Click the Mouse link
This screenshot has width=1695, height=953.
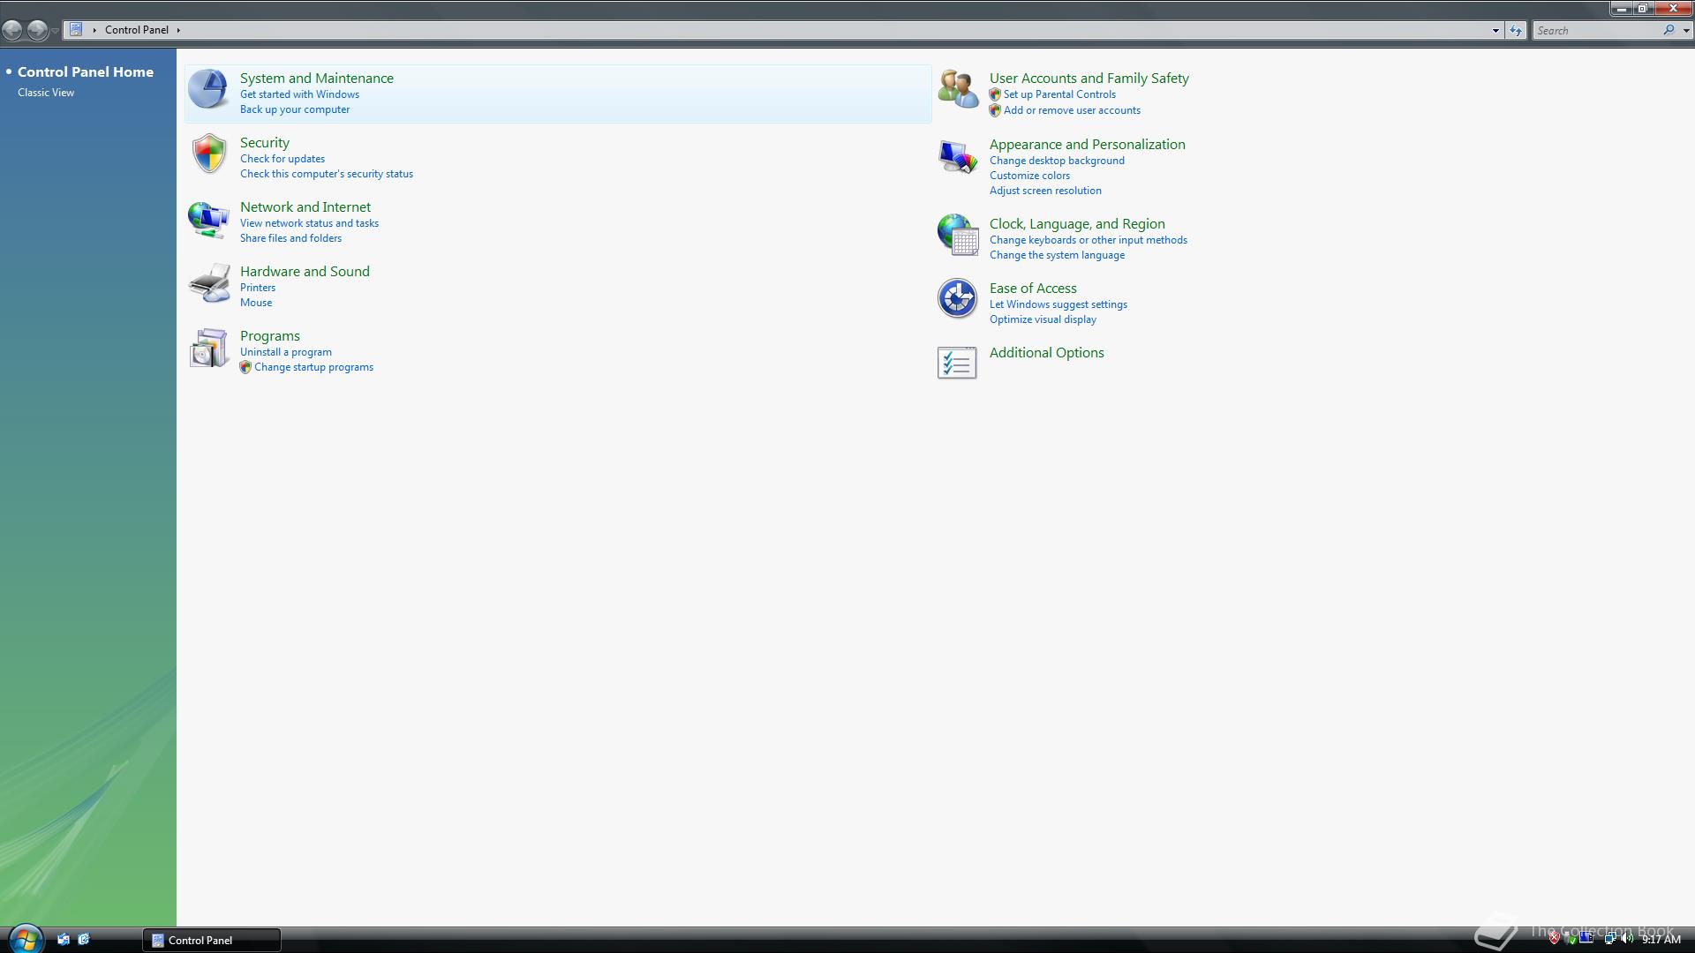point(256,303)
